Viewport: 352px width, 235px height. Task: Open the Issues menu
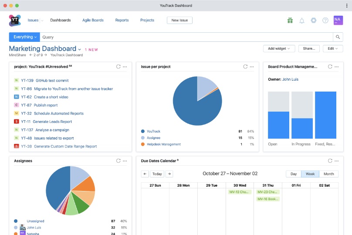pos(33,20)
